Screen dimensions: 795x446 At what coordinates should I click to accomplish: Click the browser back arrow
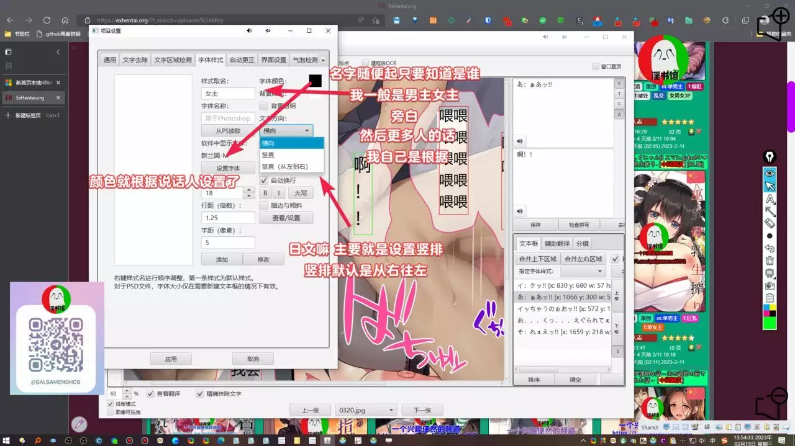[10, 20]
